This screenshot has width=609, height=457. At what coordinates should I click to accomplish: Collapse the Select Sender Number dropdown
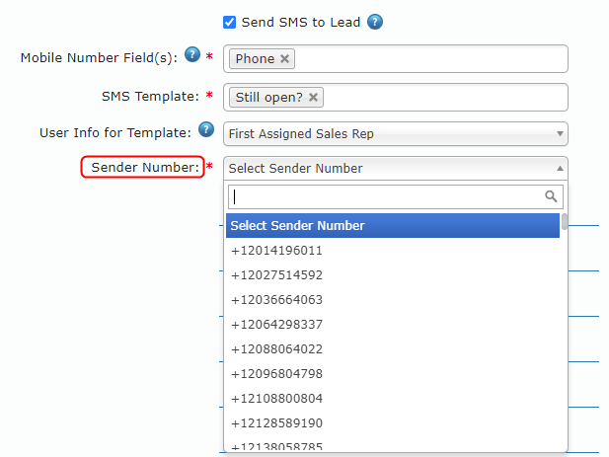pos(396,169)
